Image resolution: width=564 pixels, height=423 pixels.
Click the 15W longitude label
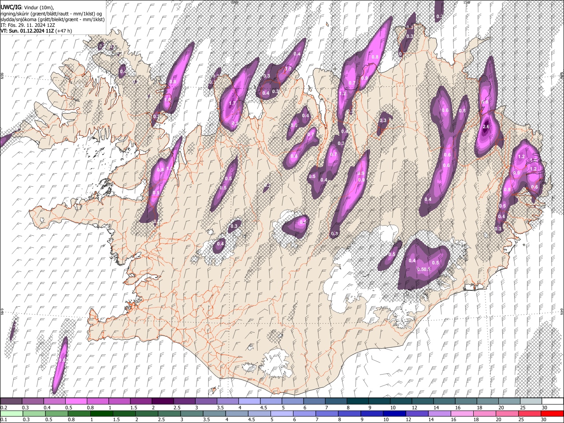pyautogui.click(x=467, y=2)
